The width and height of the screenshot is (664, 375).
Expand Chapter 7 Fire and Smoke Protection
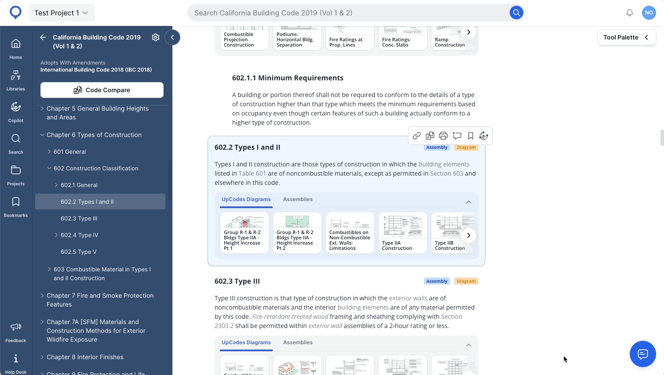42,296
